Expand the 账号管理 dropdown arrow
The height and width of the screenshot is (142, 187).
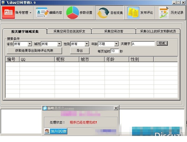coord(31,13)
